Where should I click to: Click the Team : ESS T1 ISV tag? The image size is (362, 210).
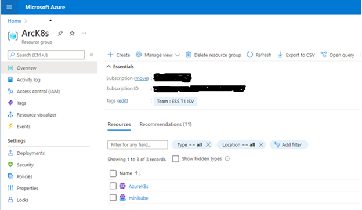pos(175,102)
